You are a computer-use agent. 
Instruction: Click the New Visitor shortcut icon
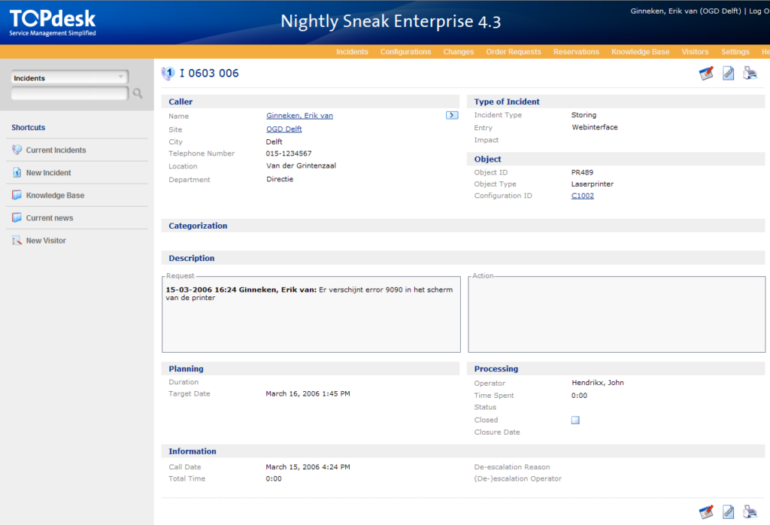(x=17, y=241)
